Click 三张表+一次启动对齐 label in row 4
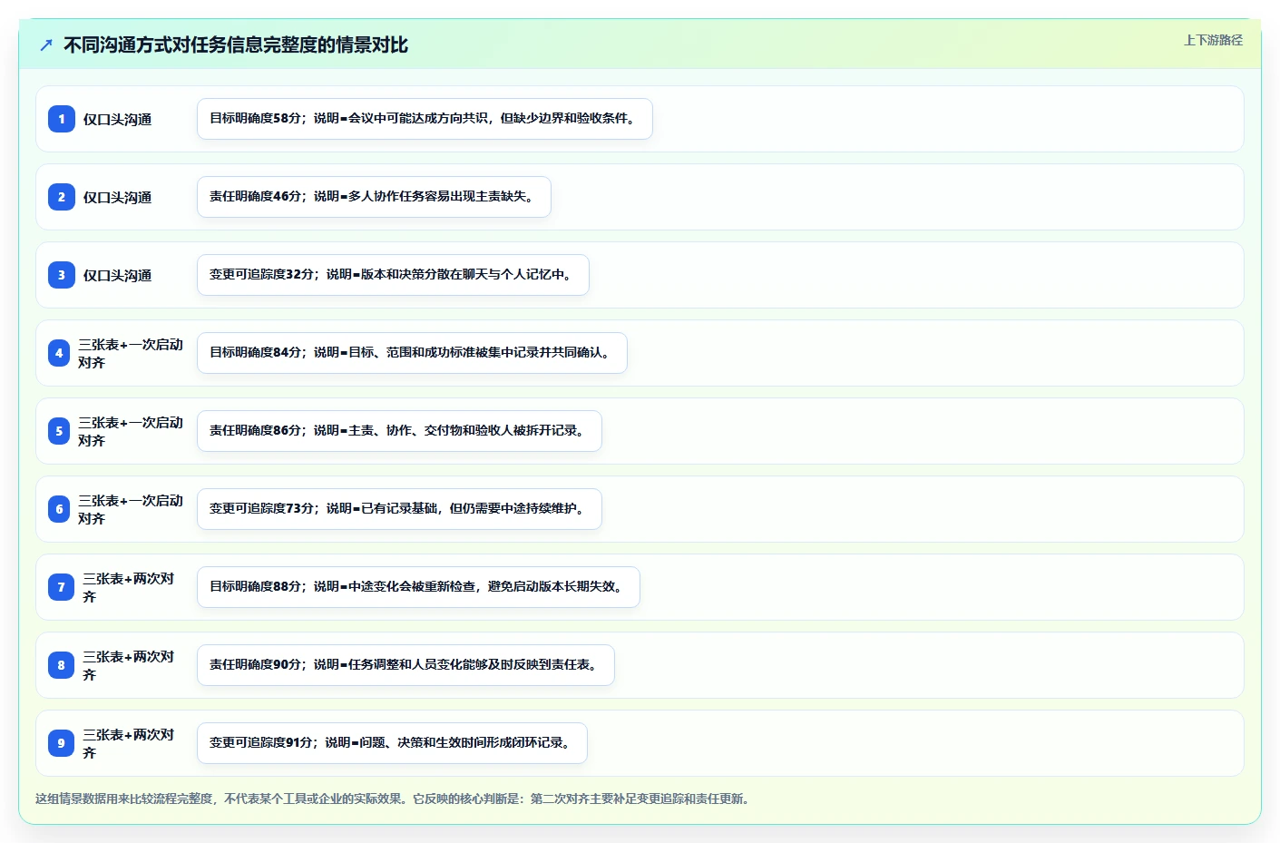This screenshot has width=1280, height=843. [x=131, y=353]
